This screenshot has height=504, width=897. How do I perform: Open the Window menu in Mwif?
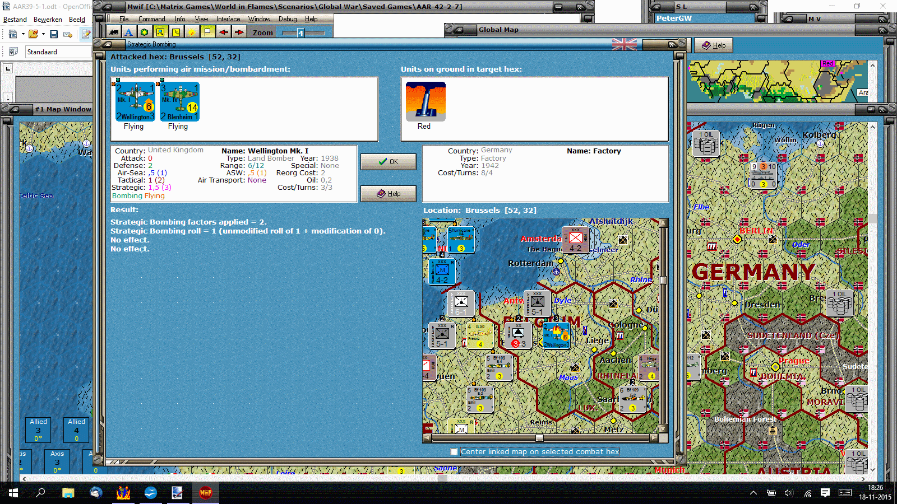[x=259, y=19]
